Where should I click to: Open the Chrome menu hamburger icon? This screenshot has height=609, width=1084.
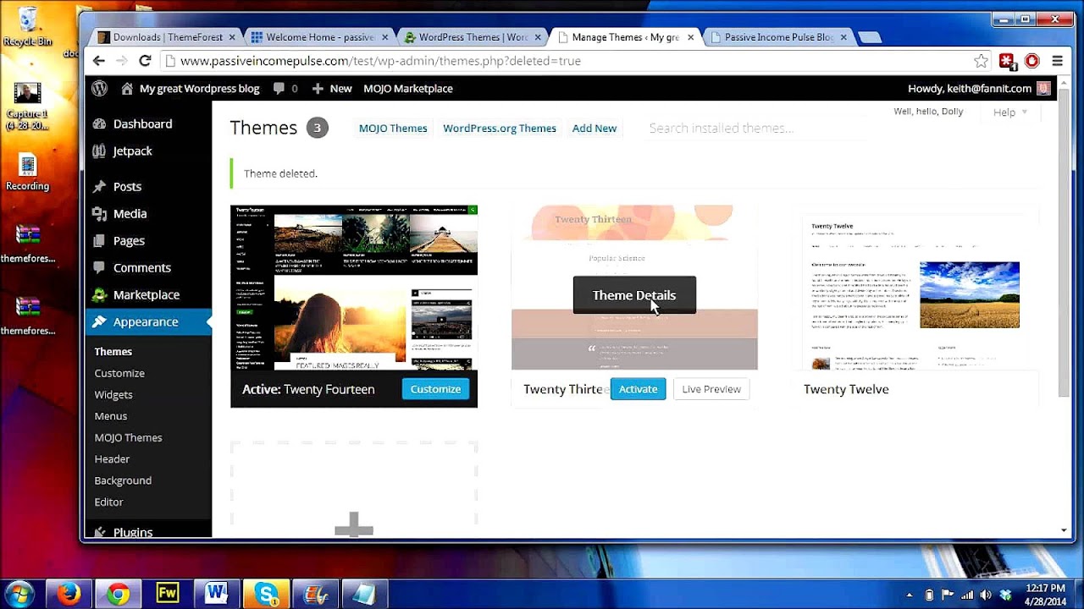[x=1057, y=61]
